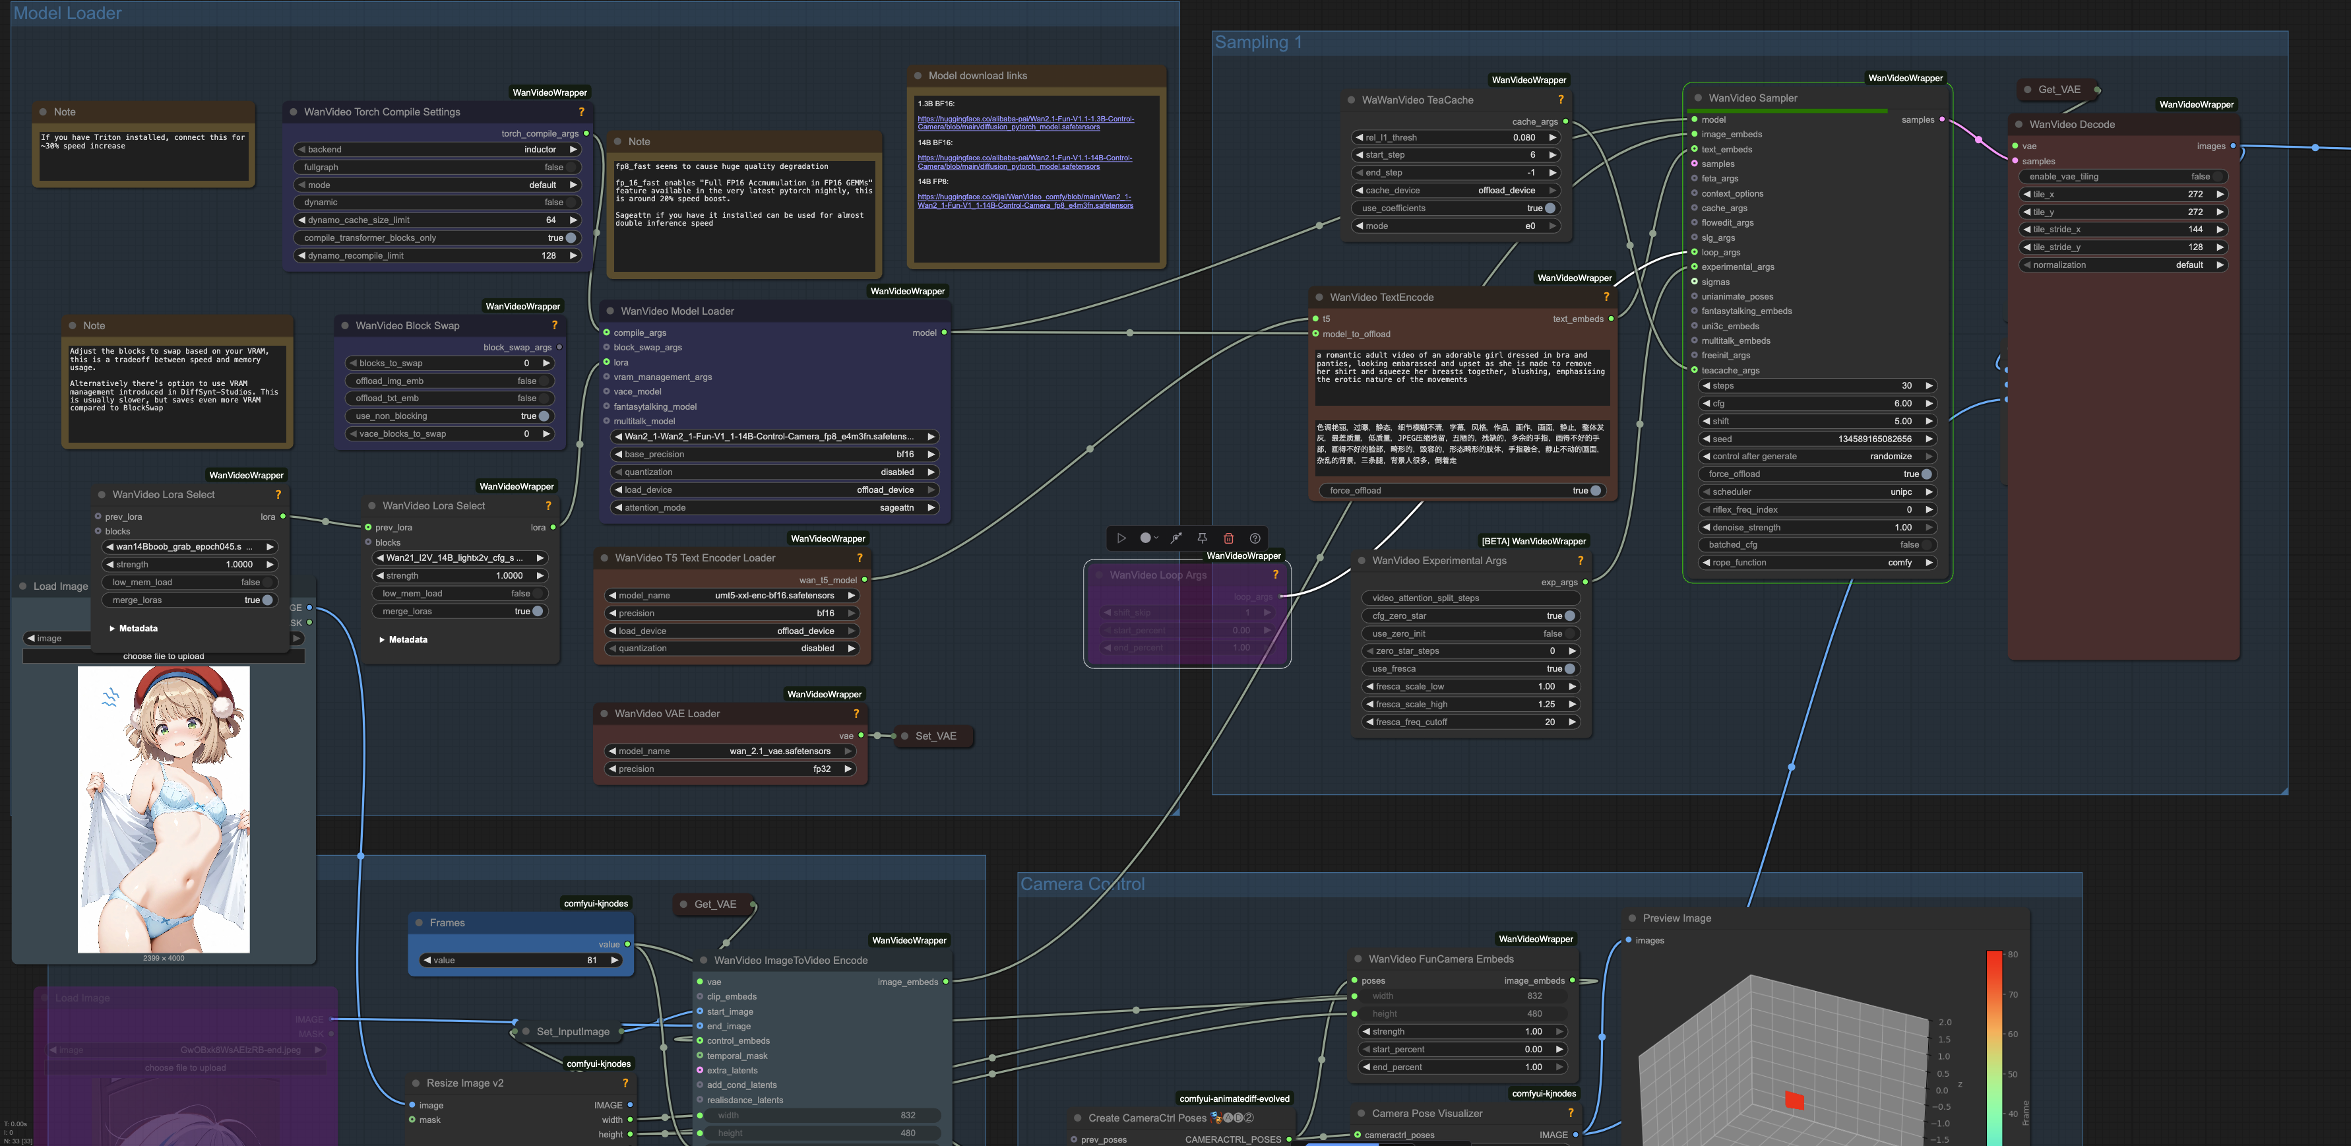Open backend inductor dropdown
This screenshot has height=1146, width=2351.
pos(438,149)
